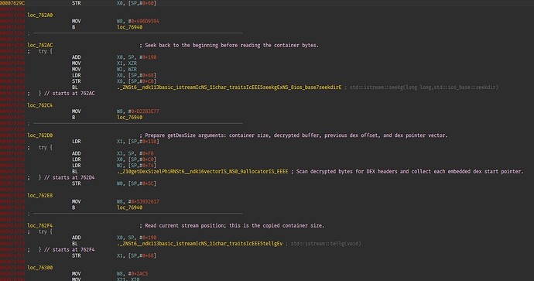Follow loc_76940 branch target under loc_762E8
The image size is (534, 281).
click(x=129, y=207)
